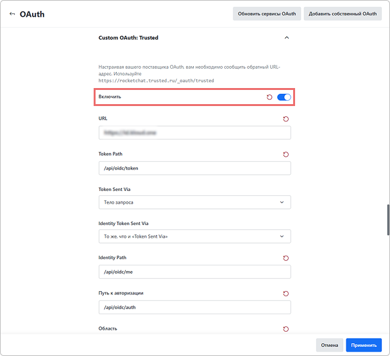This screenshot has width=390, height=356.
Task: Open the Identity Token Sent Via dropdown
Action: pos(195,236)
